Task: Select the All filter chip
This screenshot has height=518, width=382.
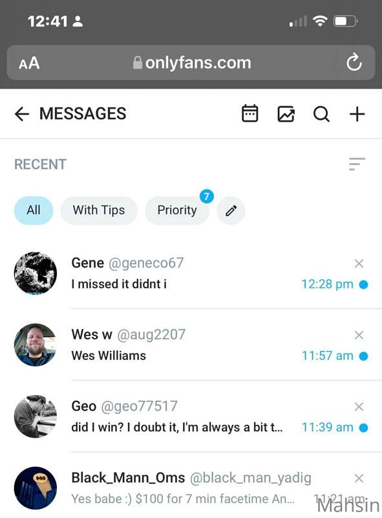Action: (34, 210)
